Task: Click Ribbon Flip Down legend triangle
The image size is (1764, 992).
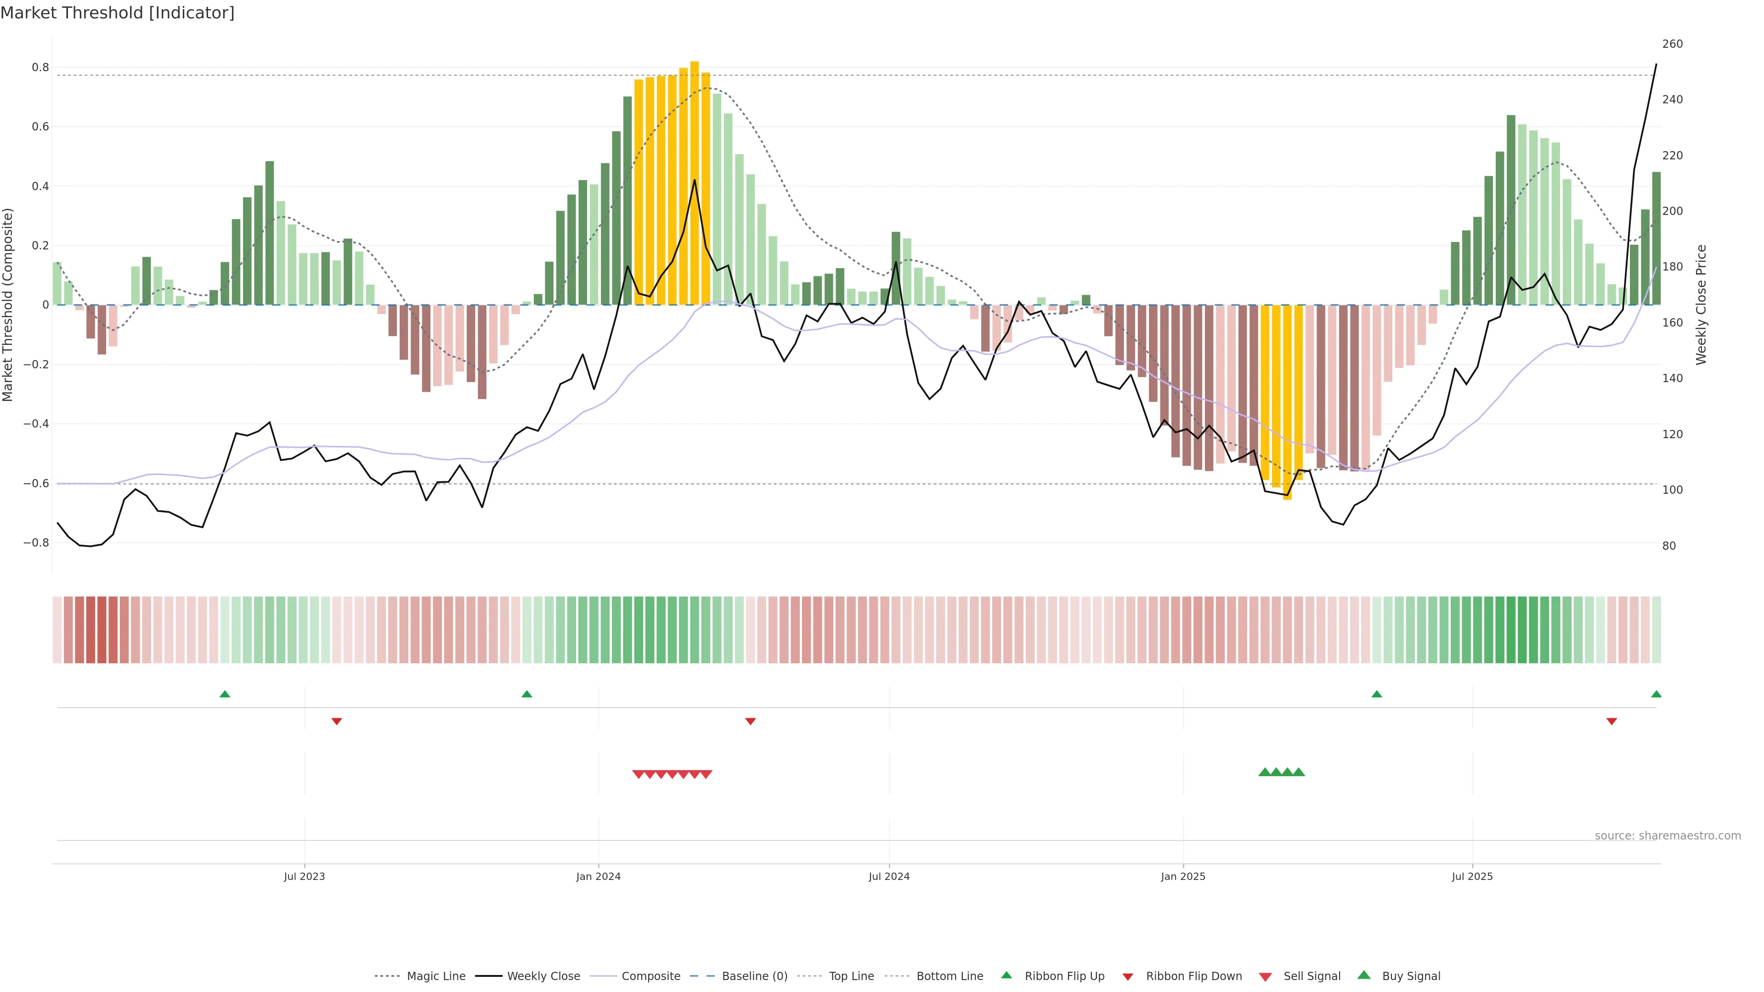Action: point(1128,977)
